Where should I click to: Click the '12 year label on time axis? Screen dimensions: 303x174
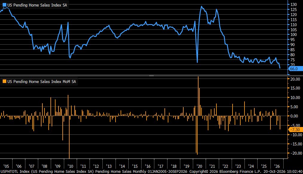pyautogui.click(x=96, y=166)
